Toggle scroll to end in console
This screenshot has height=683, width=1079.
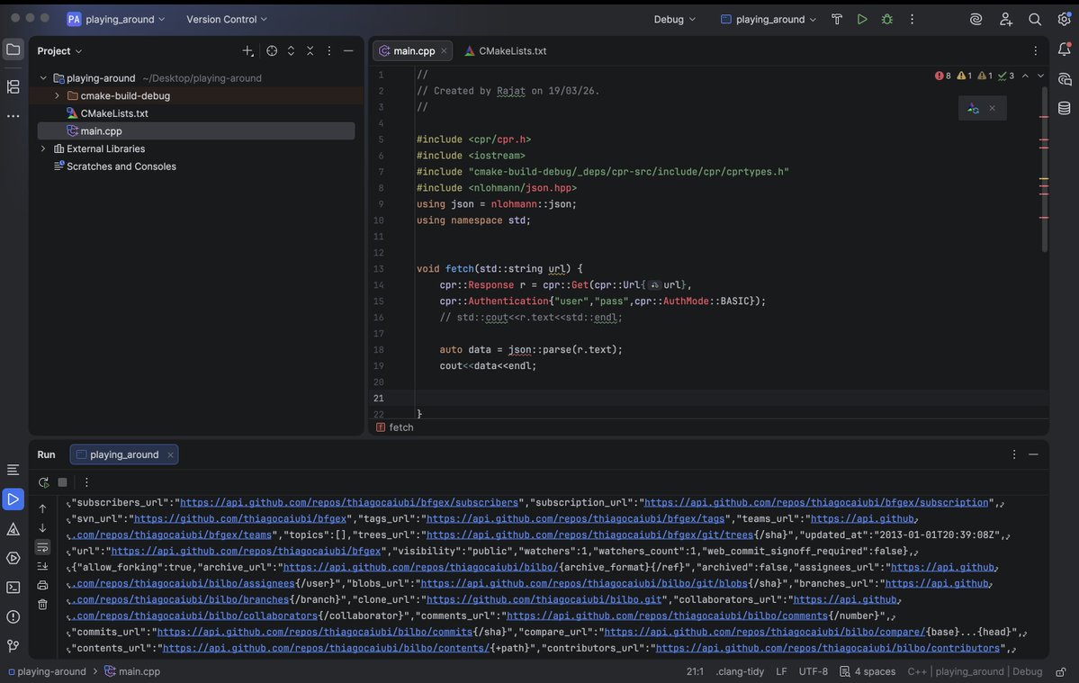coord(42,566)
